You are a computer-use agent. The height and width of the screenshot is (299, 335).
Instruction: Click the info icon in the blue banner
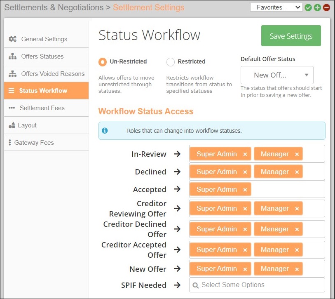pos(105,130)
